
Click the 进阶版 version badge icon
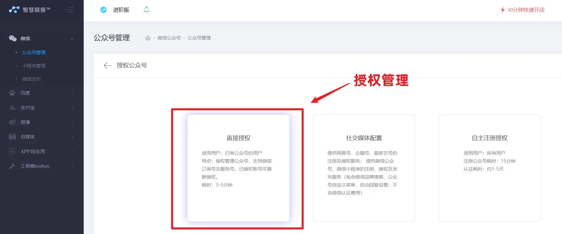(104, 10)
